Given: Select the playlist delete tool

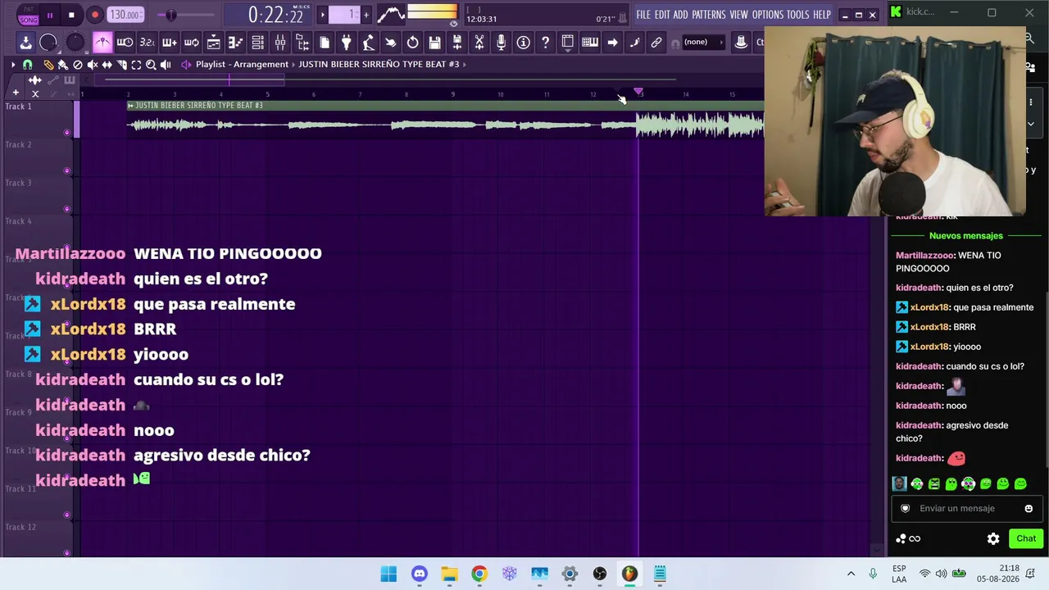Looking at the screenshot, I should coord(77,64).
